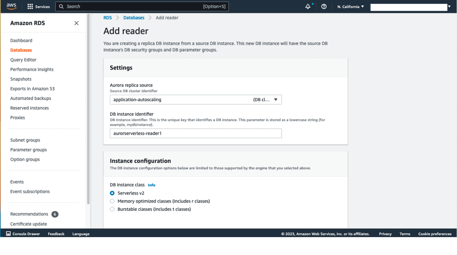Open the account menu dropdown arrow

[x=449, y=6]
